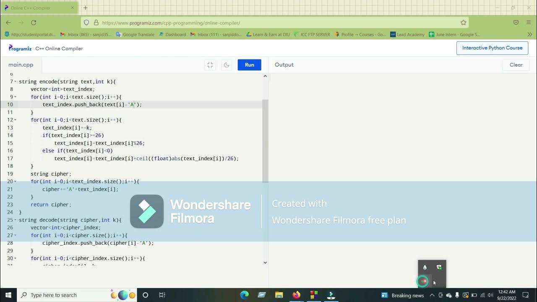
Task: Click the code editor vertical scrollbar thumb
Action: click(x=265, y=141)
